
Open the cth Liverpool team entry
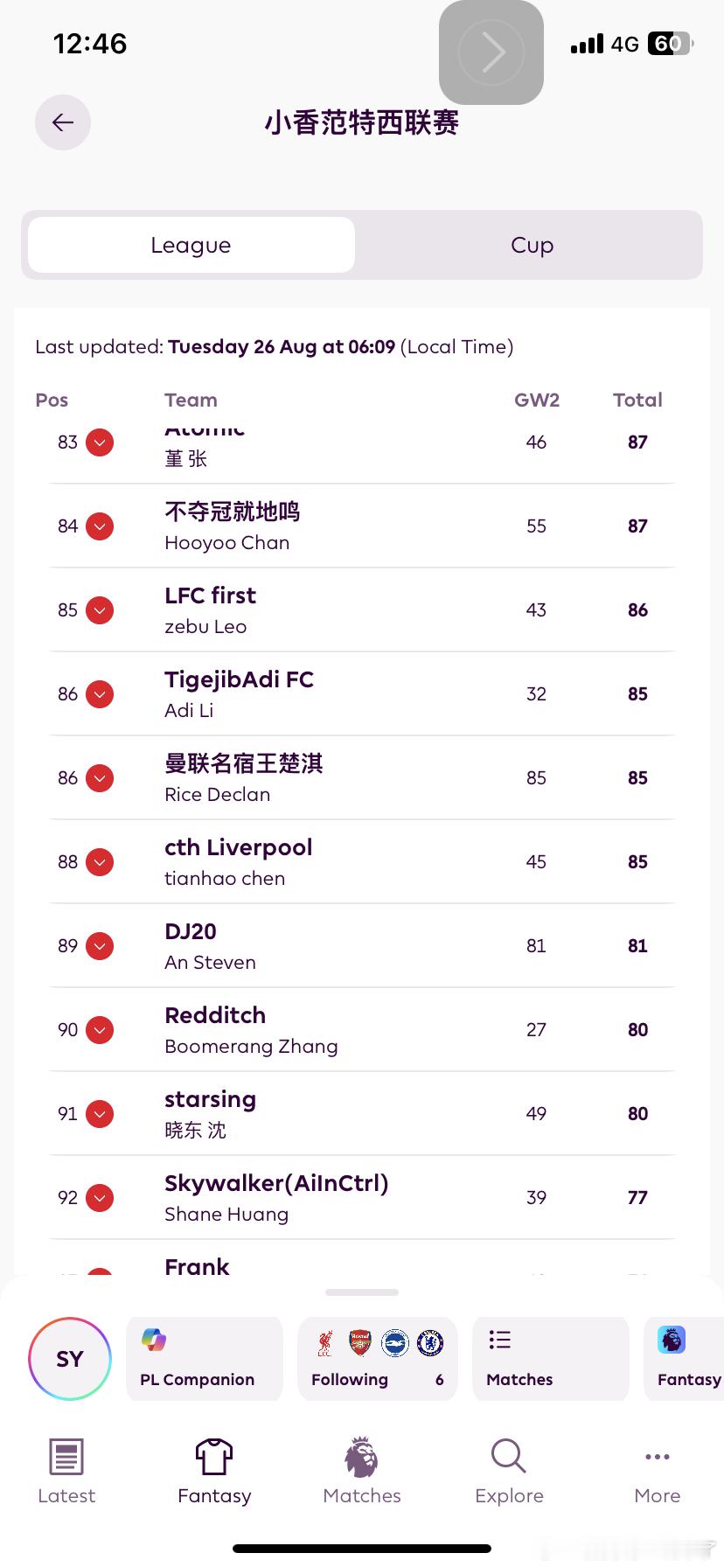(362, 862)
